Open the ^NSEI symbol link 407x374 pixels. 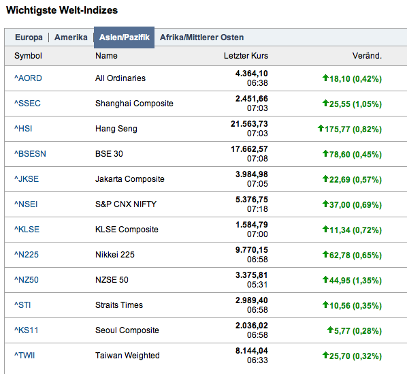point(26,204)
